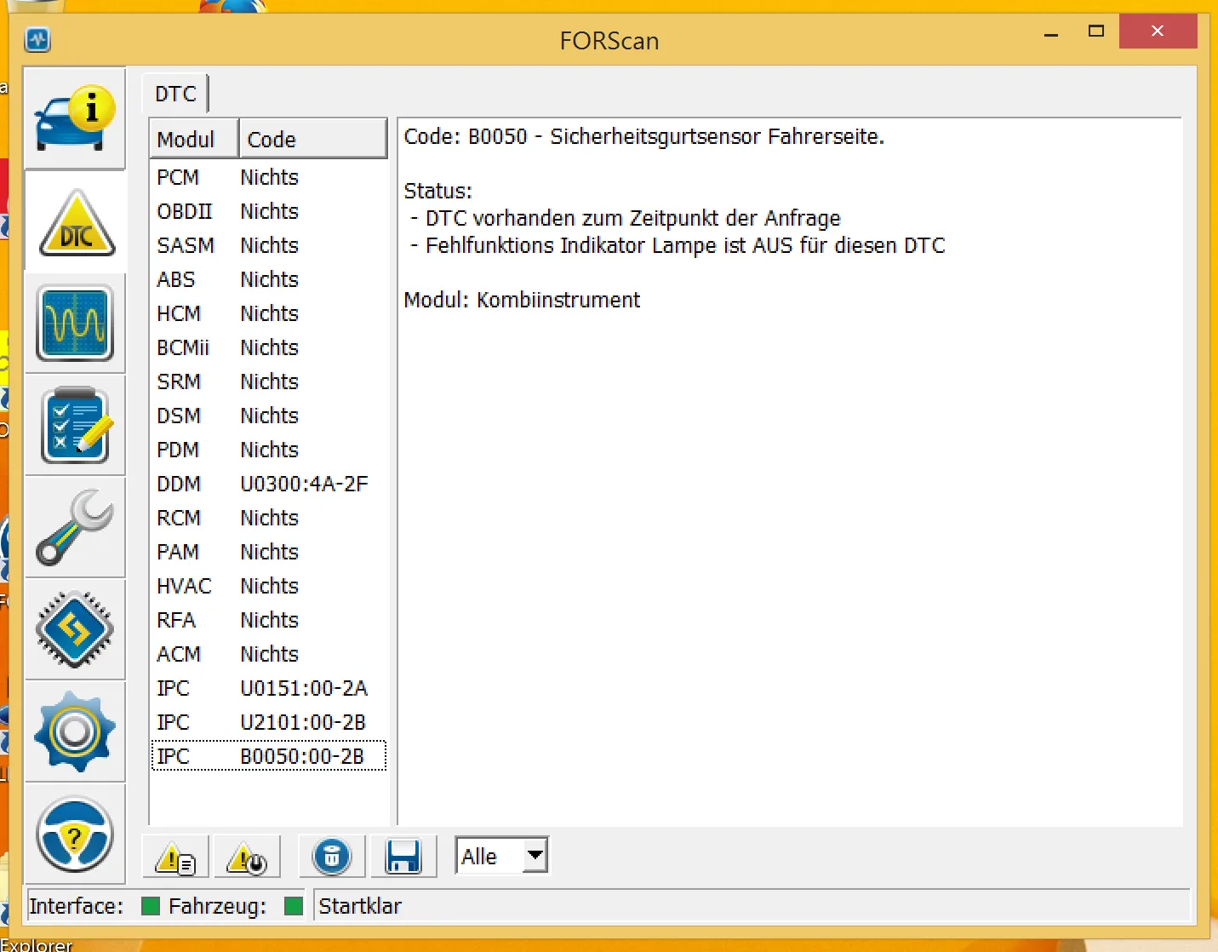Image resolution: width=1218 pixels, height=952 pixels.
Task: Open the module configuration chip icon
Action: pos(75,629)
